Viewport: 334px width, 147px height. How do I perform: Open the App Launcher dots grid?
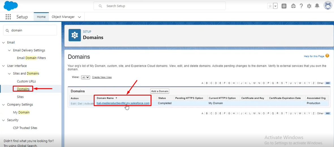coord(8,17)
